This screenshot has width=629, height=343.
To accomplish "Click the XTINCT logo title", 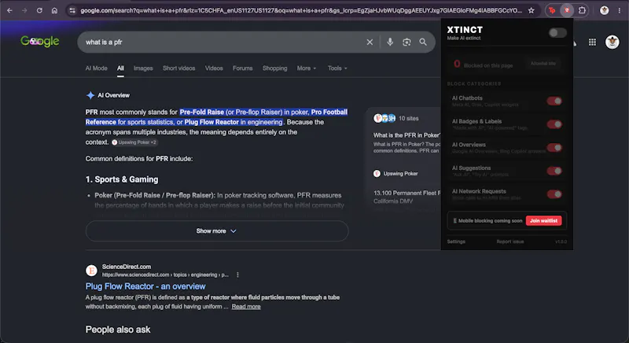I will click(x=465, y=30).
